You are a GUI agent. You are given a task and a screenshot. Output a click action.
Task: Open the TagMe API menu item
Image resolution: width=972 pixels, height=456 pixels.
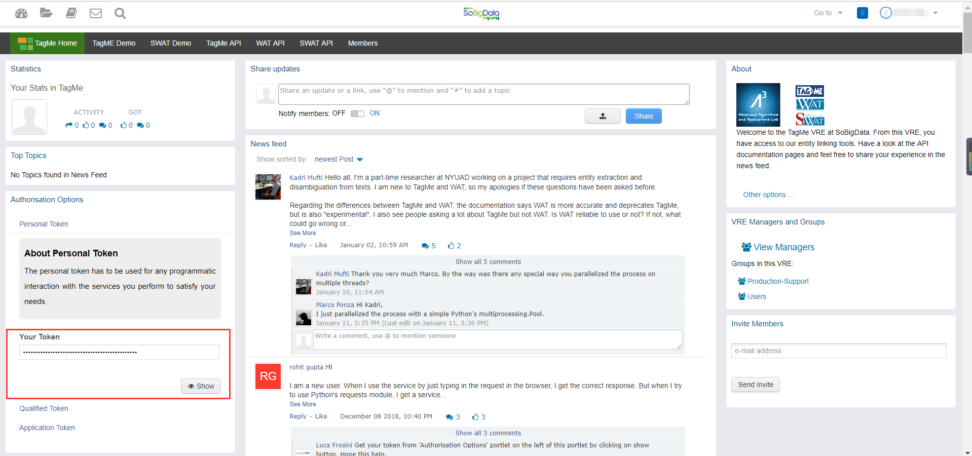click(x=223, y=43)
